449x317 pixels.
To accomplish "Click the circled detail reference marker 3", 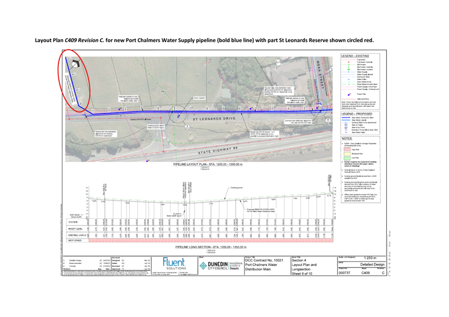I will [187, 127].
